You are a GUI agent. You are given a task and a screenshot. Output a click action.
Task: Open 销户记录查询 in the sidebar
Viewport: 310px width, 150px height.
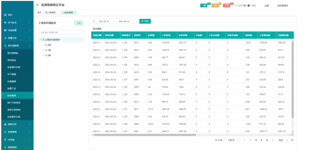point(14,103)
